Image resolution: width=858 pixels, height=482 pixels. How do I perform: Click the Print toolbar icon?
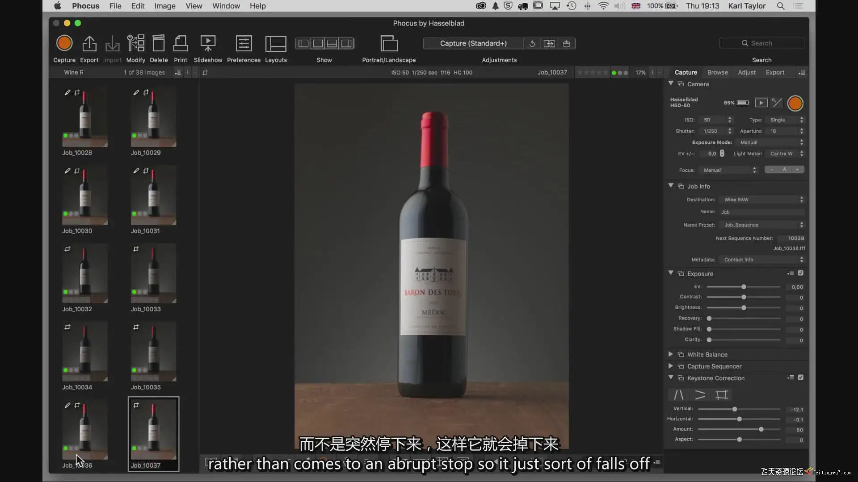click(x=181, y=43)
